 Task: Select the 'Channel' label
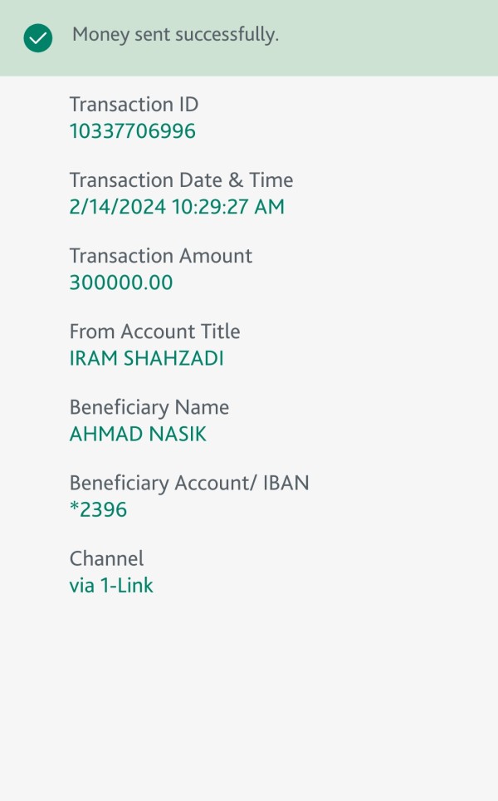tap(106, 558)
